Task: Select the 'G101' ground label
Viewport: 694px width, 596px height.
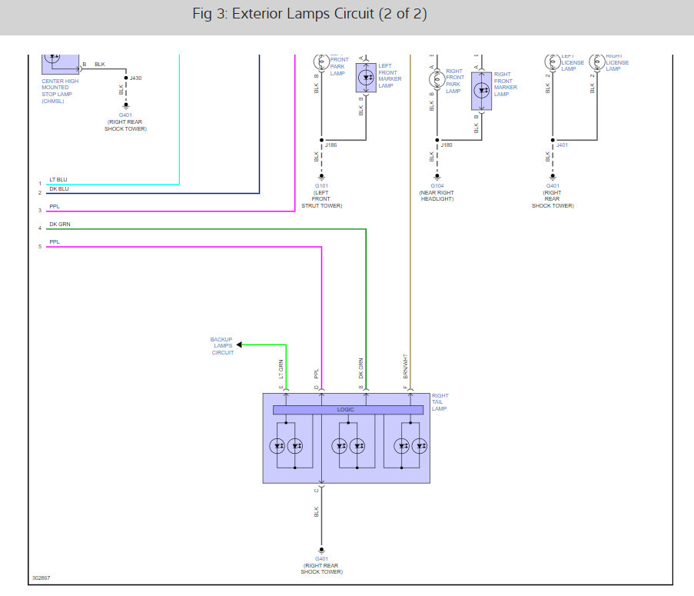Action: 321,186
